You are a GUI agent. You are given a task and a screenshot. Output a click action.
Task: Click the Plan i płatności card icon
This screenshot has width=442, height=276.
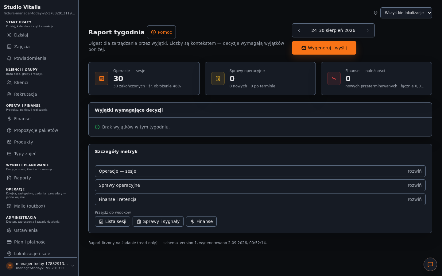tap(9, 242)
